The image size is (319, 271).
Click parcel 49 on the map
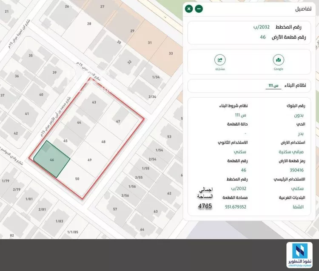tap(89, 160)
